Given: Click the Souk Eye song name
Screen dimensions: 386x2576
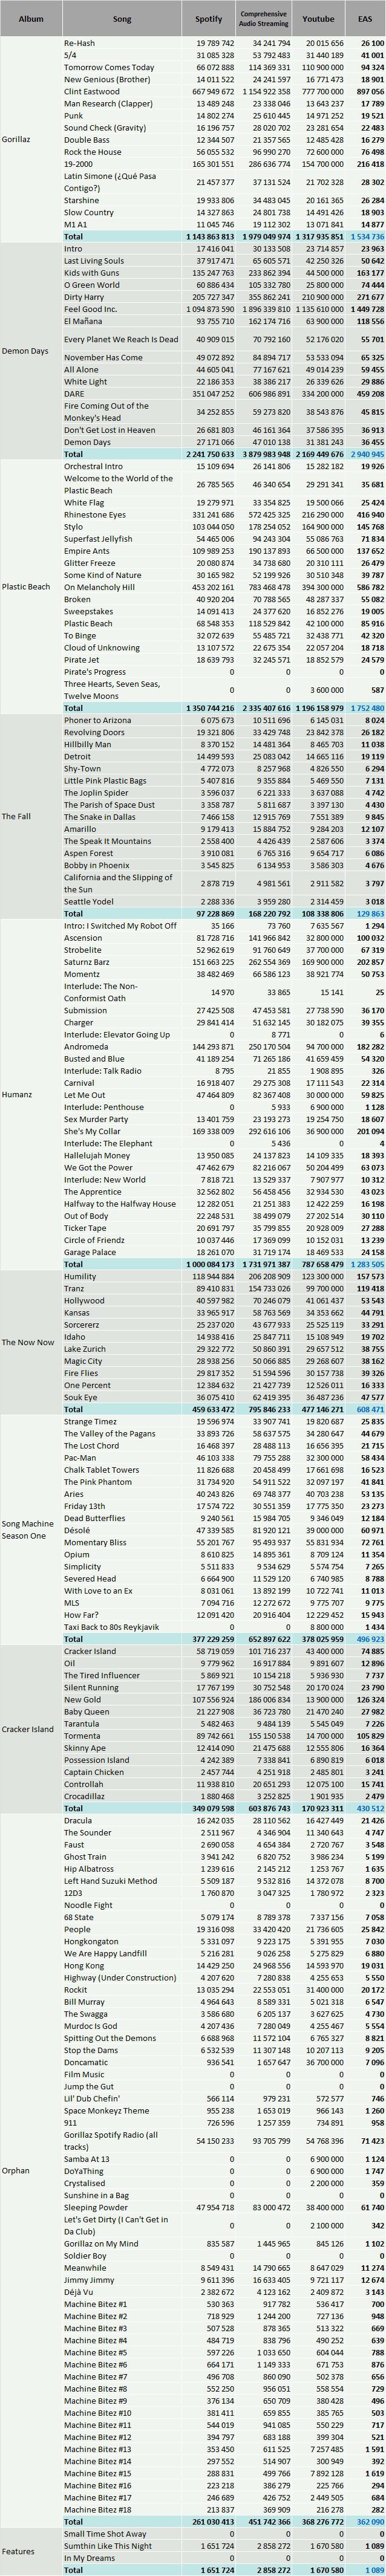Looking at the screenshot, I should pyautogui.click(x=81, y=1397).
